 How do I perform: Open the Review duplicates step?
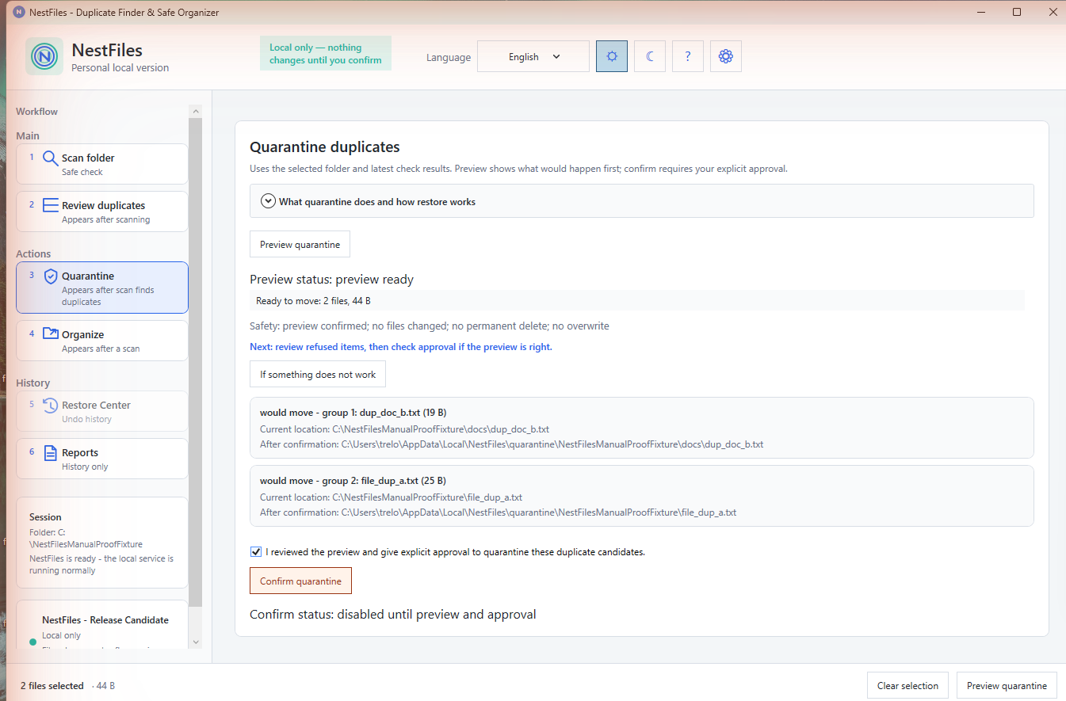pyautogui.click(x=102, y=211)
